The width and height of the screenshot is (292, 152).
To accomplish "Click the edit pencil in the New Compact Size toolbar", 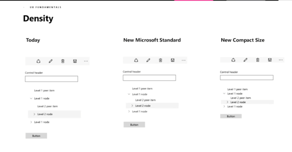I will coord(245,60).
